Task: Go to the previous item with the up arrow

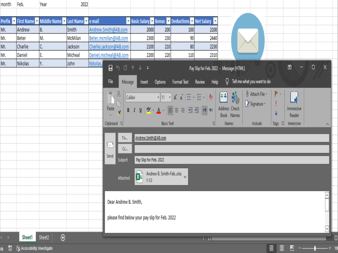Action: click(x=133, y=68)
